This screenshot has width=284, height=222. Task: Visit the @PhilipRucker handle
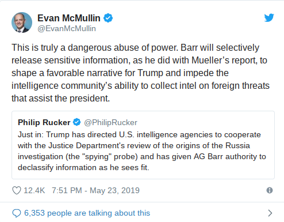(110, 122)
